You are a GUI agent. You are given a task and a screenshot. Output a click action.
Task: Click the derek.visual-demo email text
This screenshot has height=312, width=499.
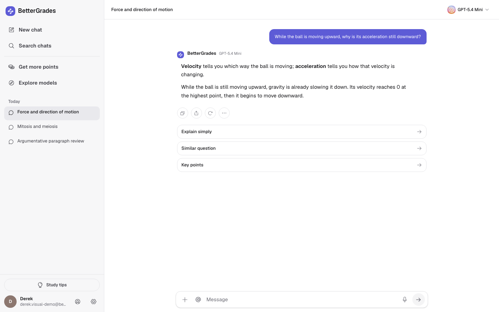click(43, 304)
